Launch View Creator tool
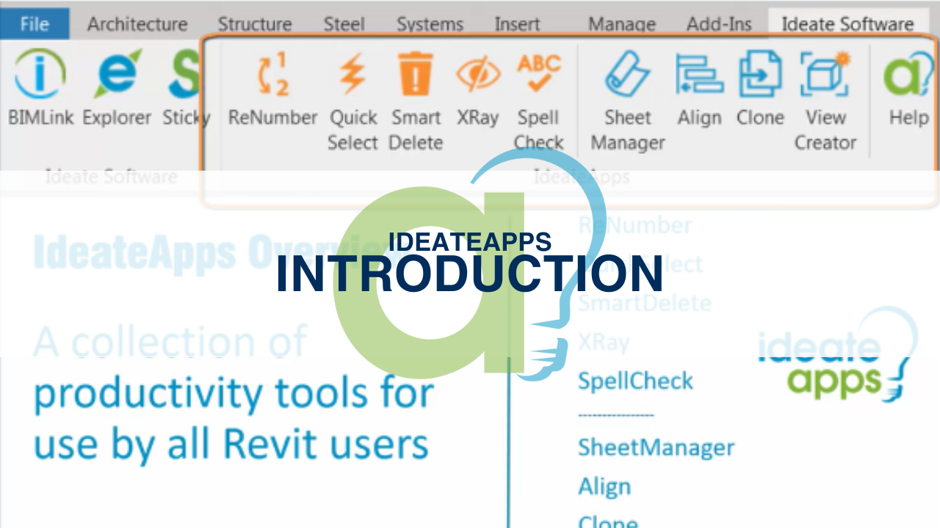This screenshot has height=528, width=940. [x=825, y=102]
